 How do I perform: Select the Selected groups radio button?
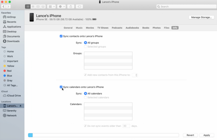click(x=85, y=47)
